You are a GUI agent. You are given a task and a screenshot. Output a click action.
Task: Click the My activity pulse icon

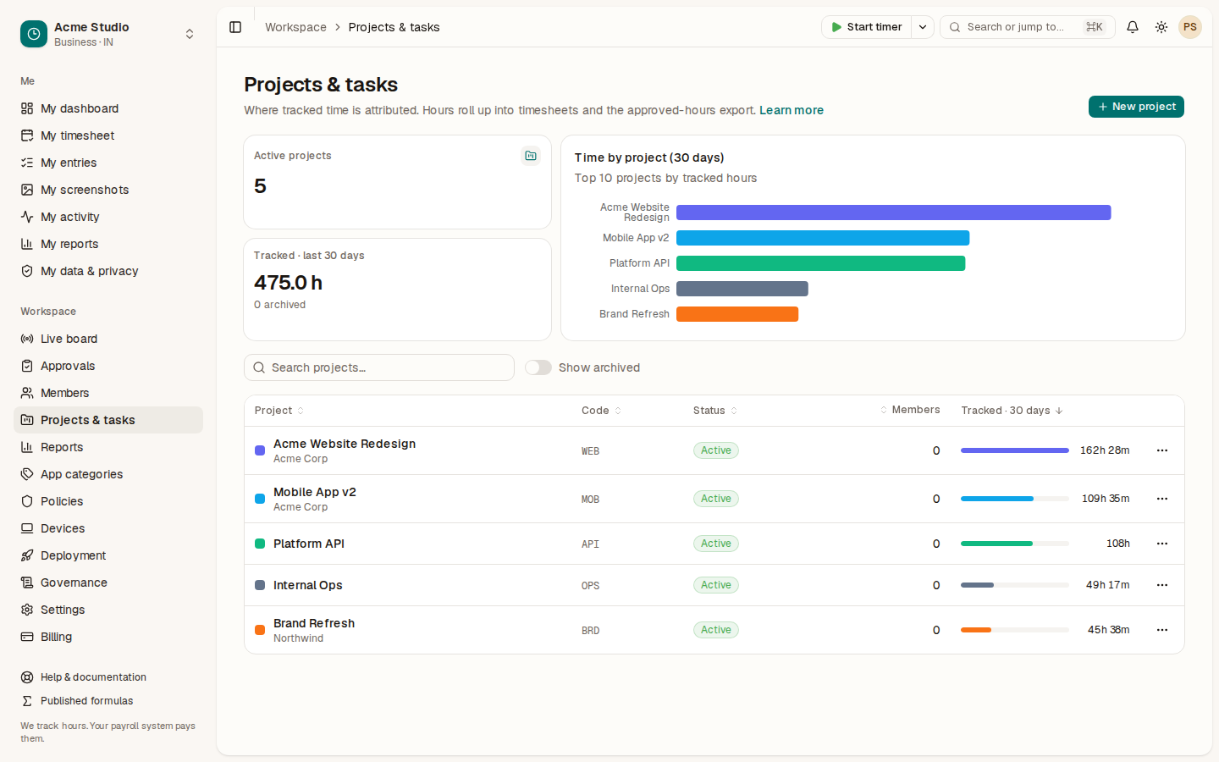(x=27, y=217)
